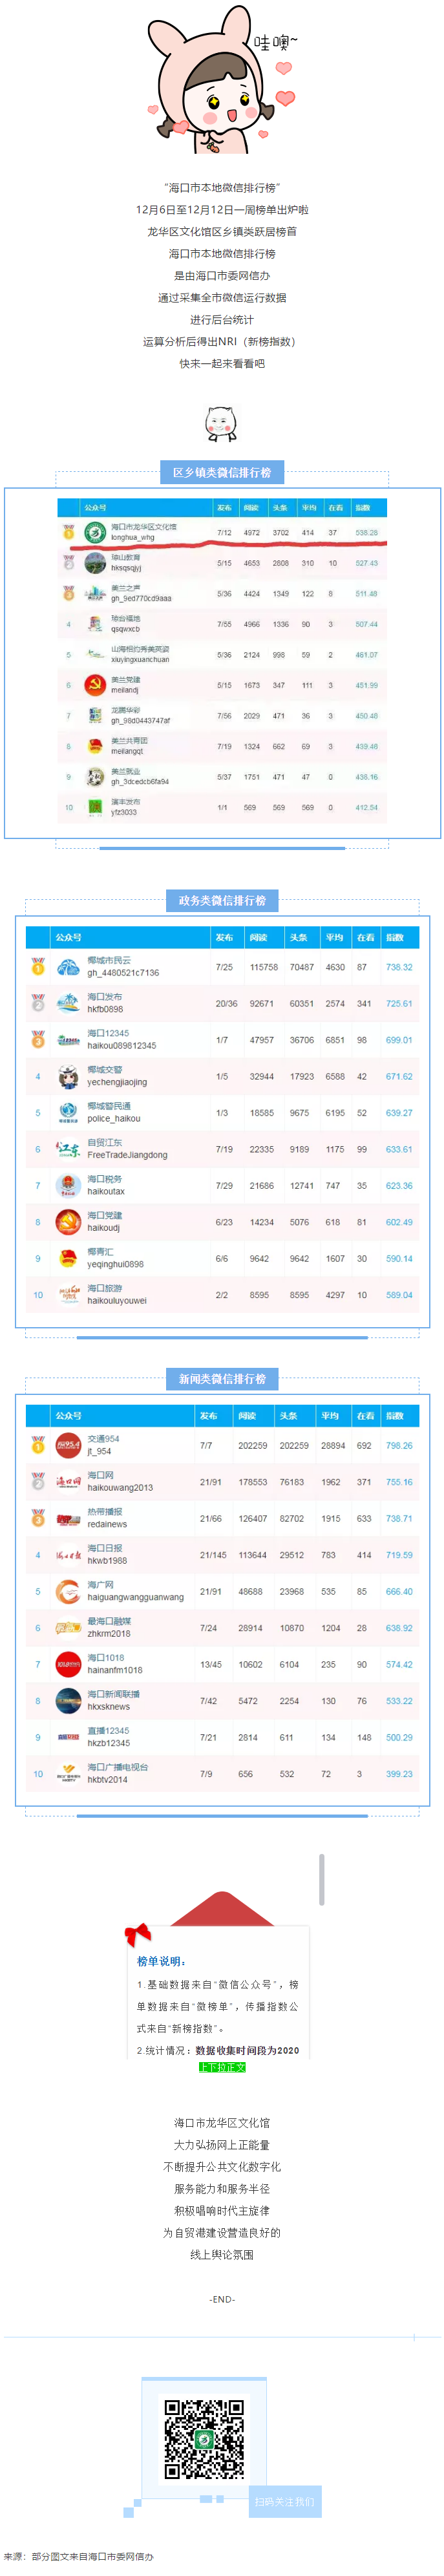The width and height of the screenshot is (444, 2576).
Task: Select the 新闻类微信排行榜 title banner
Action: [x=222, y=1379]
